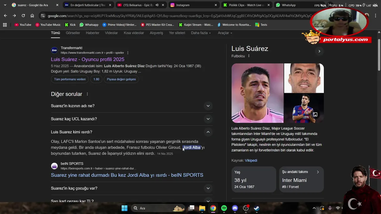Show hidden system tray icons
This screenshot has width=381, height=214.
(314, 208)
